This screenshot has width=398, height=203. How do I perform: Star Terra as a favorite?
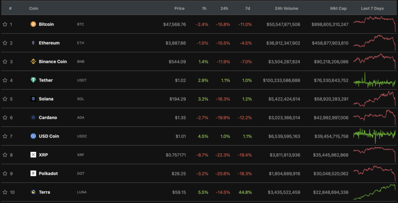coord(5,192)
